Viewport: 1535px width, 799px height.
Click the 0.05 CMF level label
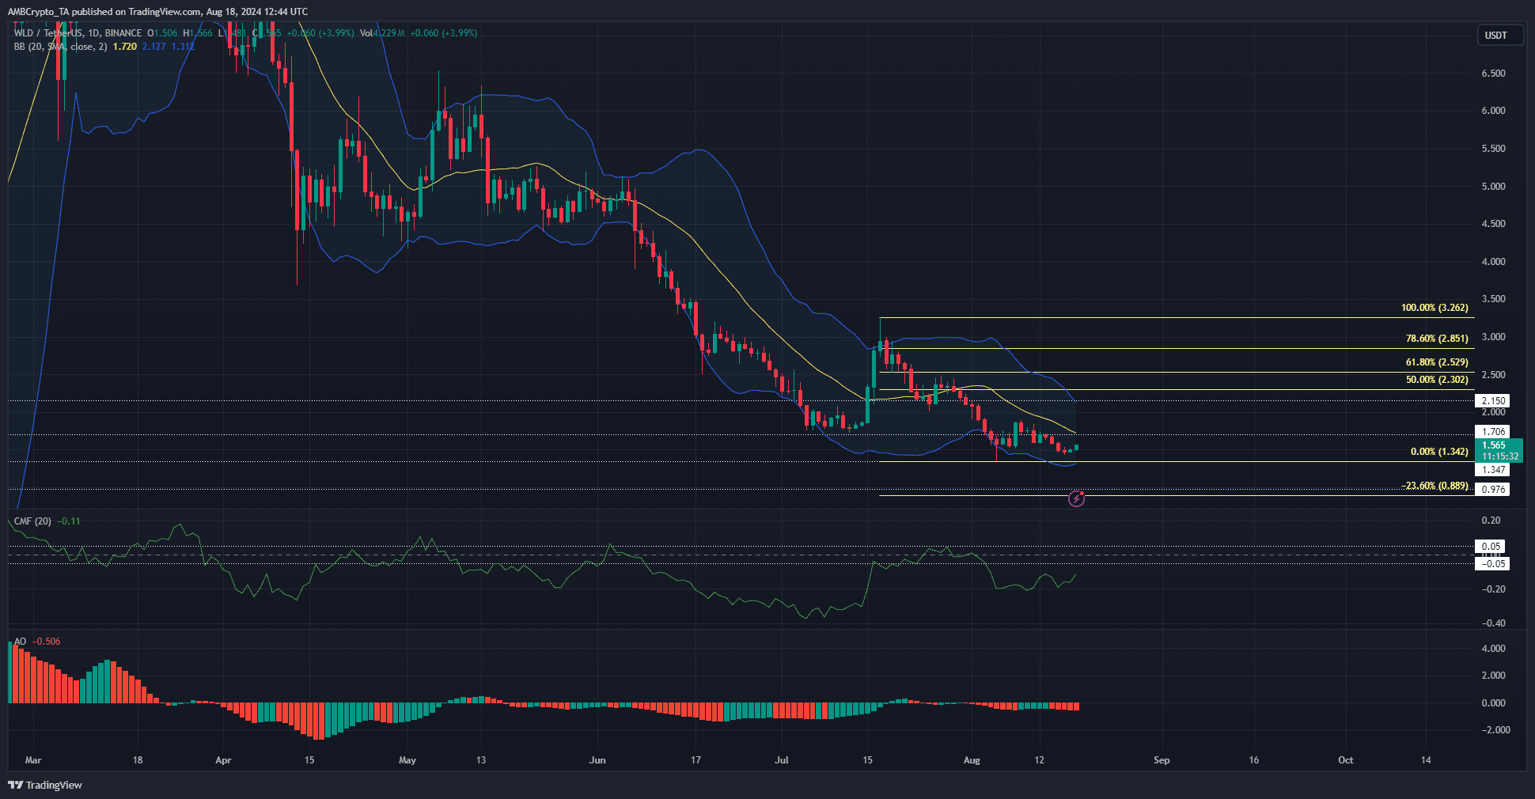pyautogui.click(x=1491, y=547)
